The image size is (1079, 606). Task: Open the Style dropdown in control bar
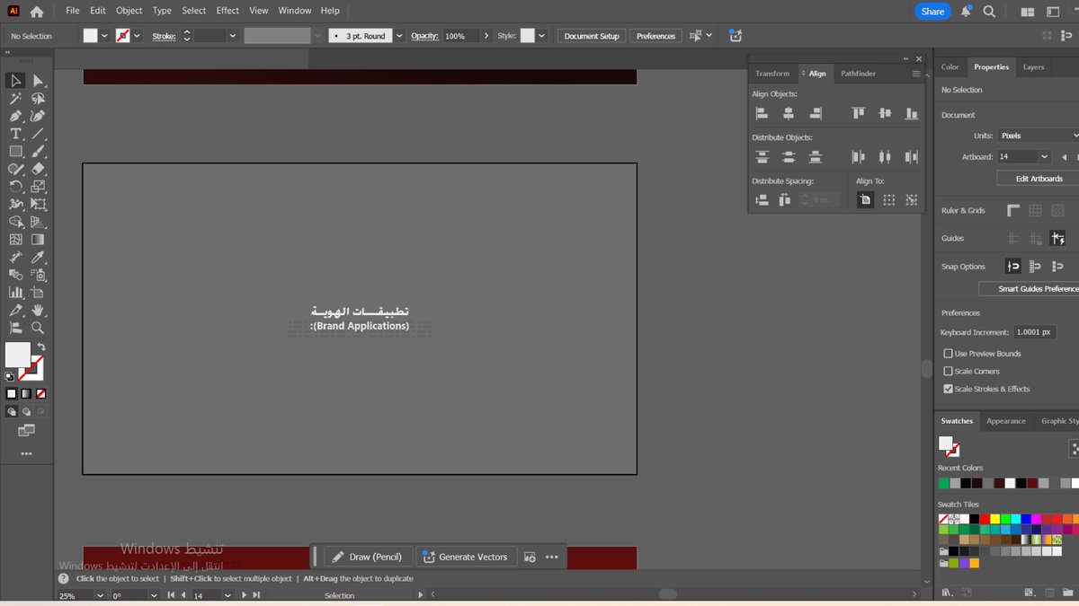[x=543, y=36]
